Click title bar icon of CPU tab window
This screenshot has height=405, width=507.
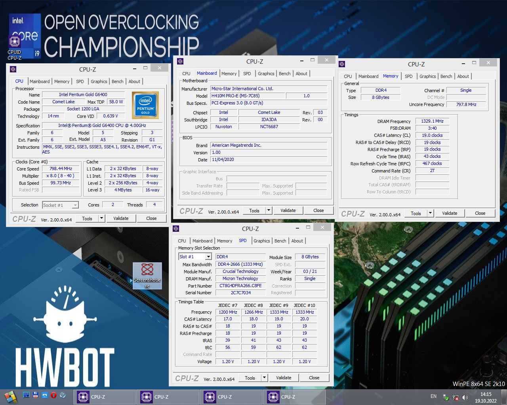coord(13,69)
